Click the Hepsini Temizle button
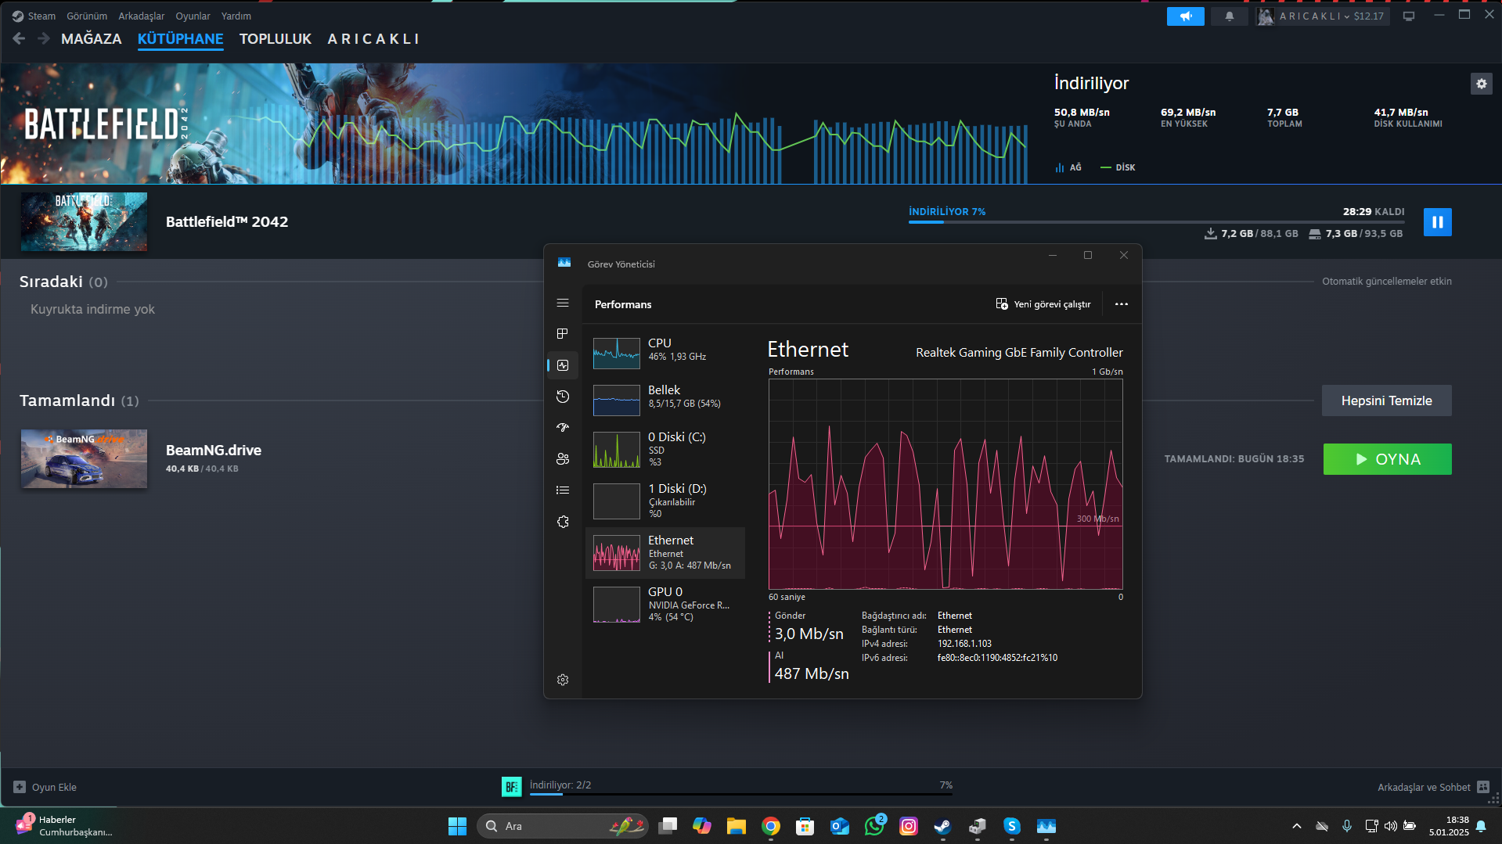 [1386, 400]
